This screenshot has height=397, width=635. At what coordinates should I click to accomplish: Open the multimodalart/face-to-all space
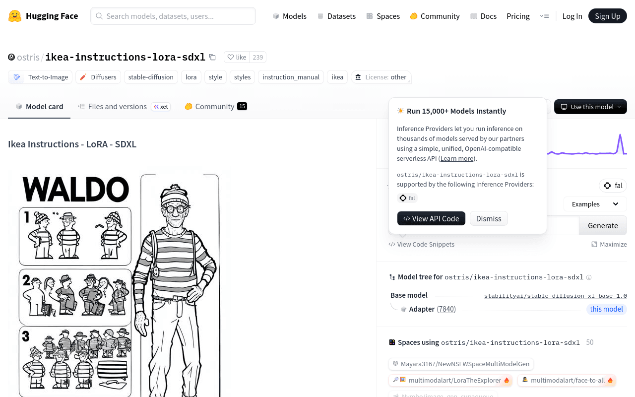tap(567, 381)
